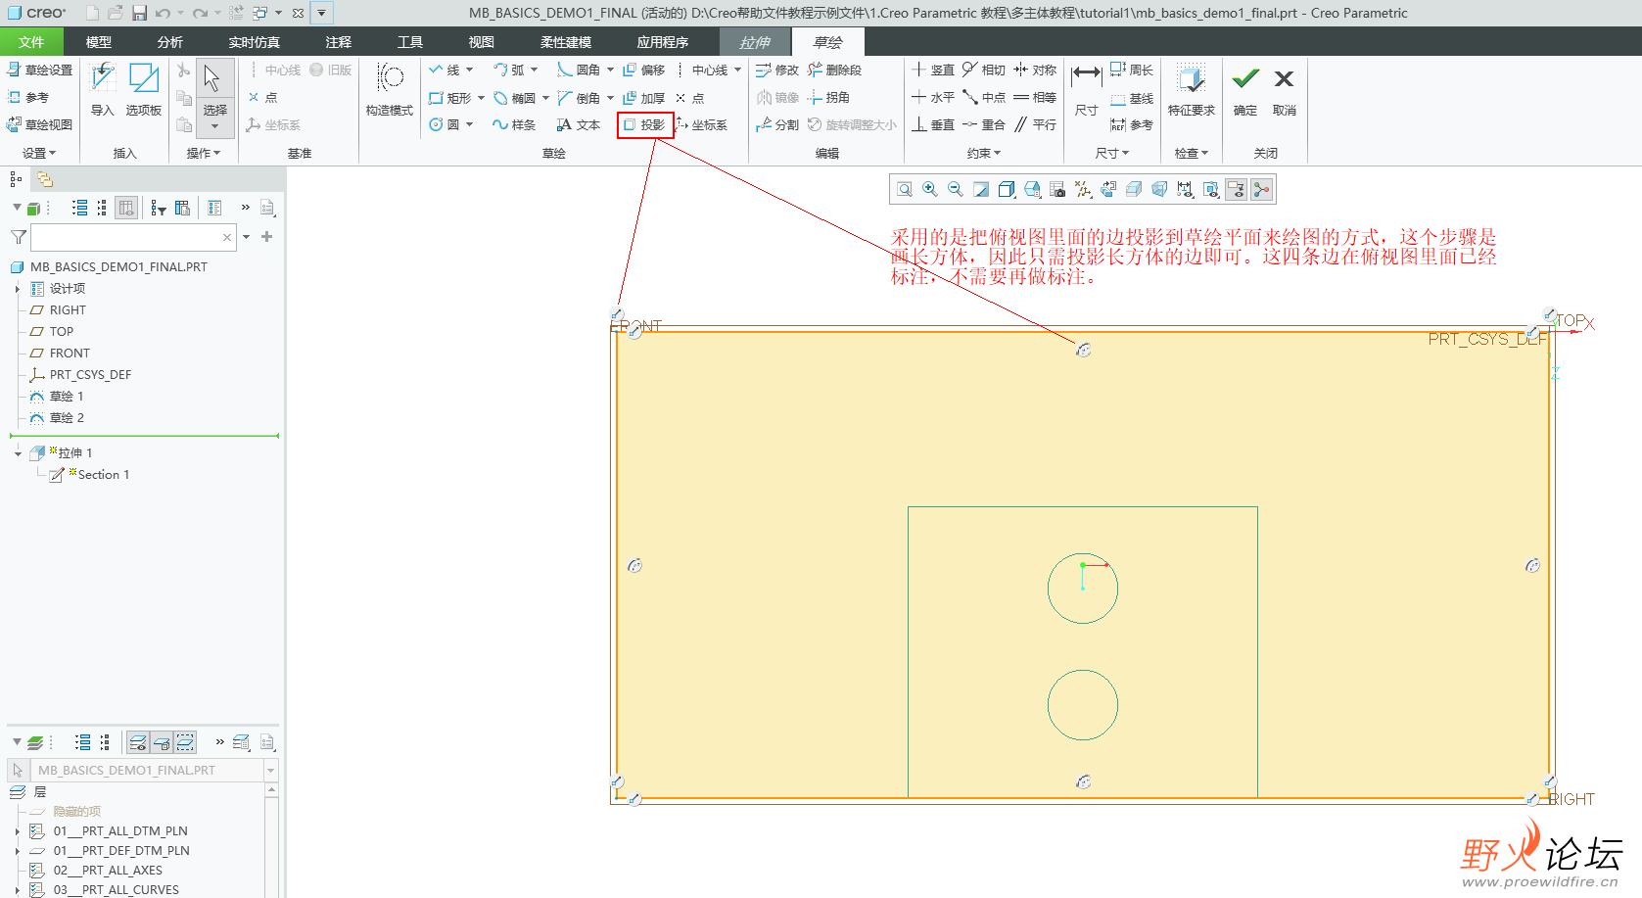The height and width of the screenshot is (898, 1642).
Task: Open the 文件 (File) menu
Action: pyautogui.click(x=31, y=42)
